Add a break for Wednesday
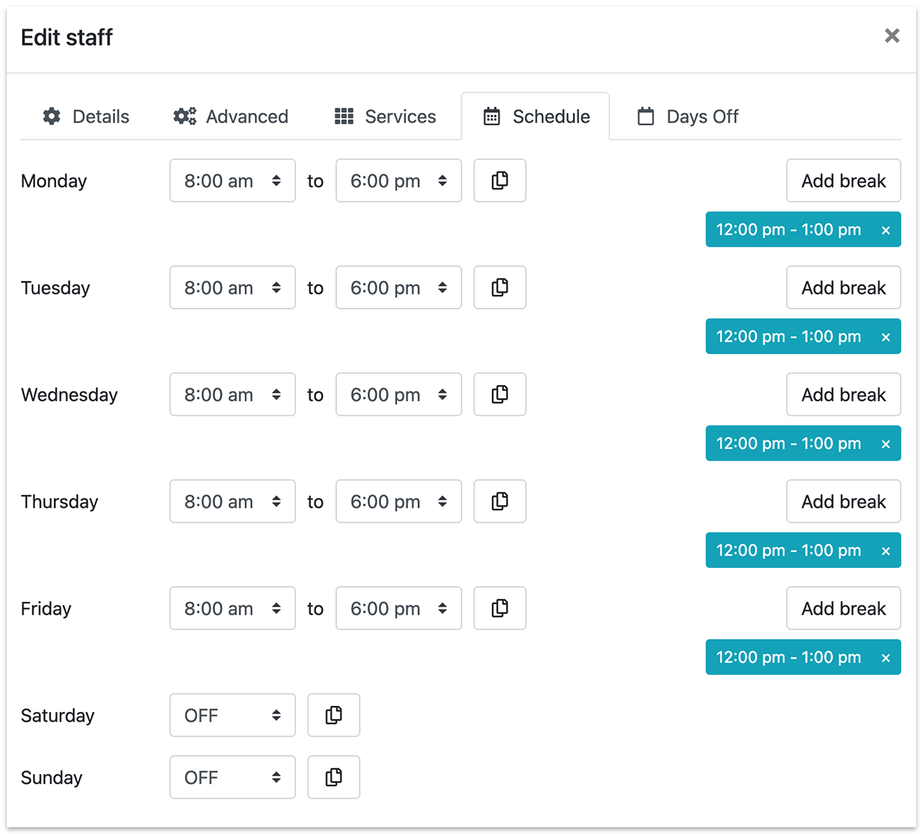923x834 pixels. coord(843,394)
